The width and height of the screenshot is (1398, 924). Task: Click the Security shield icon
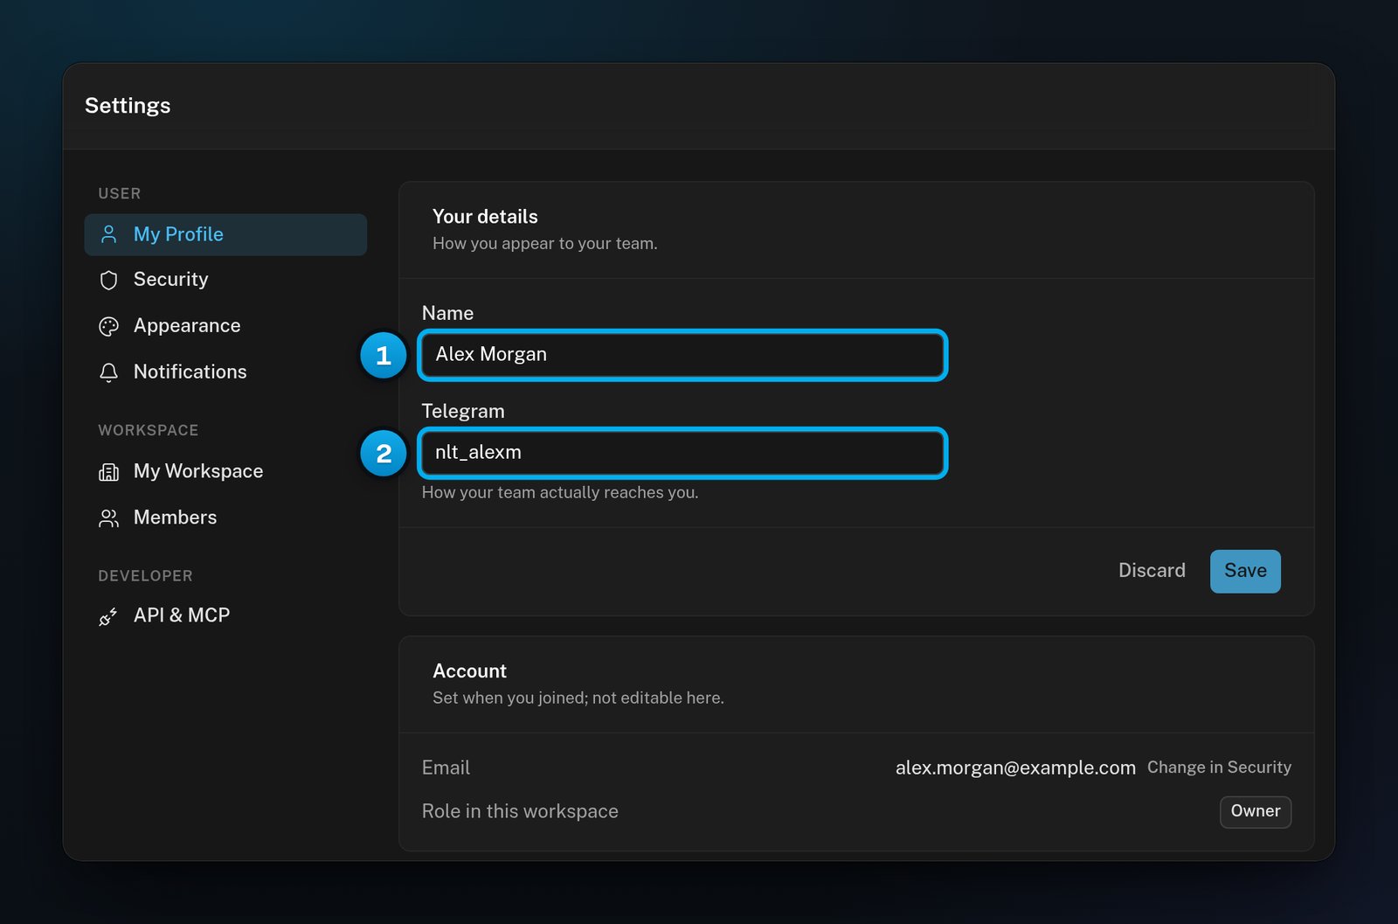108,280
